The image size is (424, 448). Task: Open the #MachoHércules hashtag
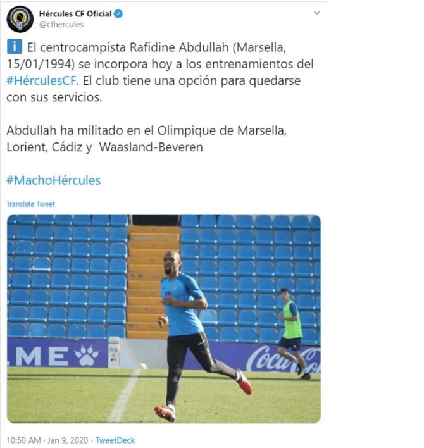click(54, 180)
